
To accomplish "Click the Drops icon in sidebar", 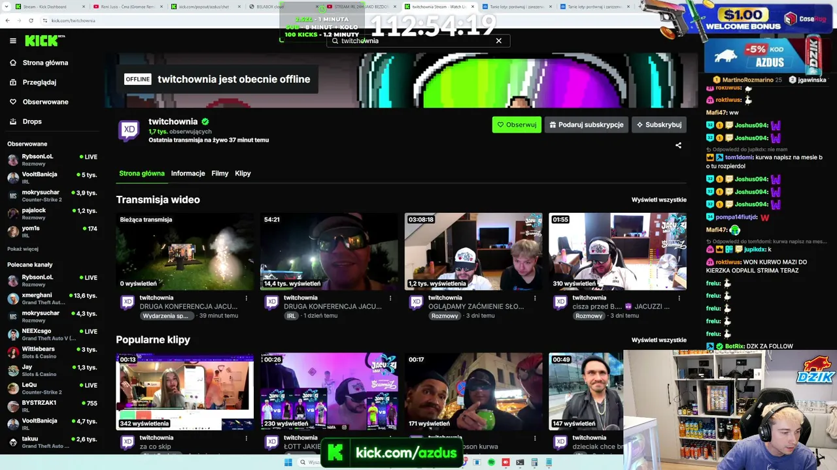I will tap(13, 121).
